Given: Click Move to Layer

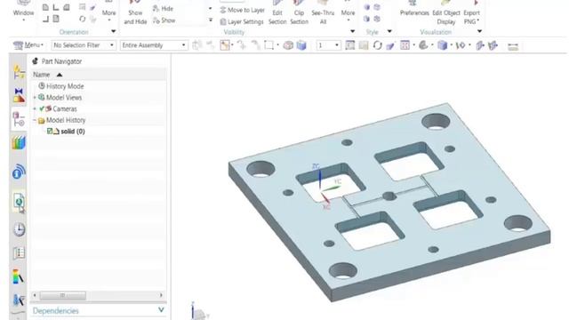Looking at the screenshot, I should 242,10.
